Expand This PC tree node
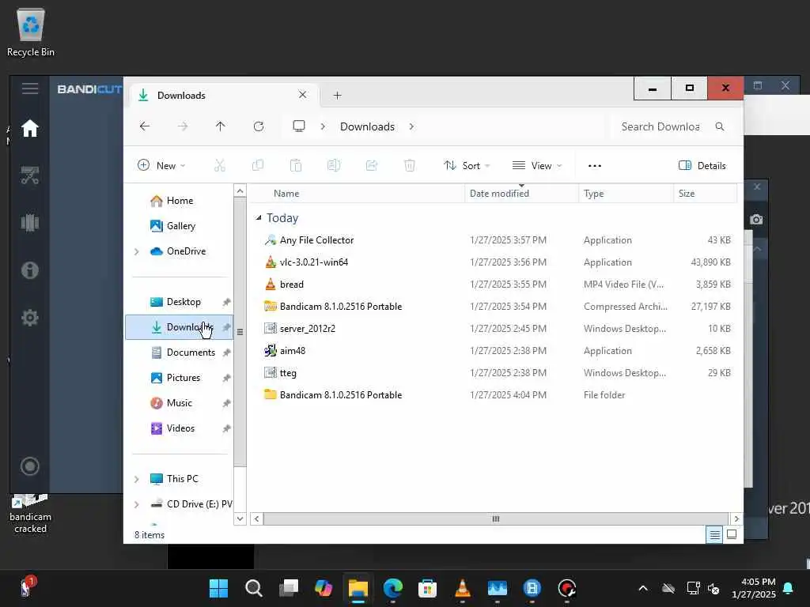Viewport: 810px width, 607px height. [136, 479]
